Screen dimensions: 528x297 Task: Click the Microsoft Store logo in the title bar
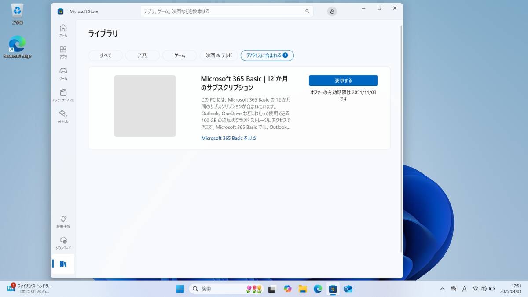pos(60,11)
